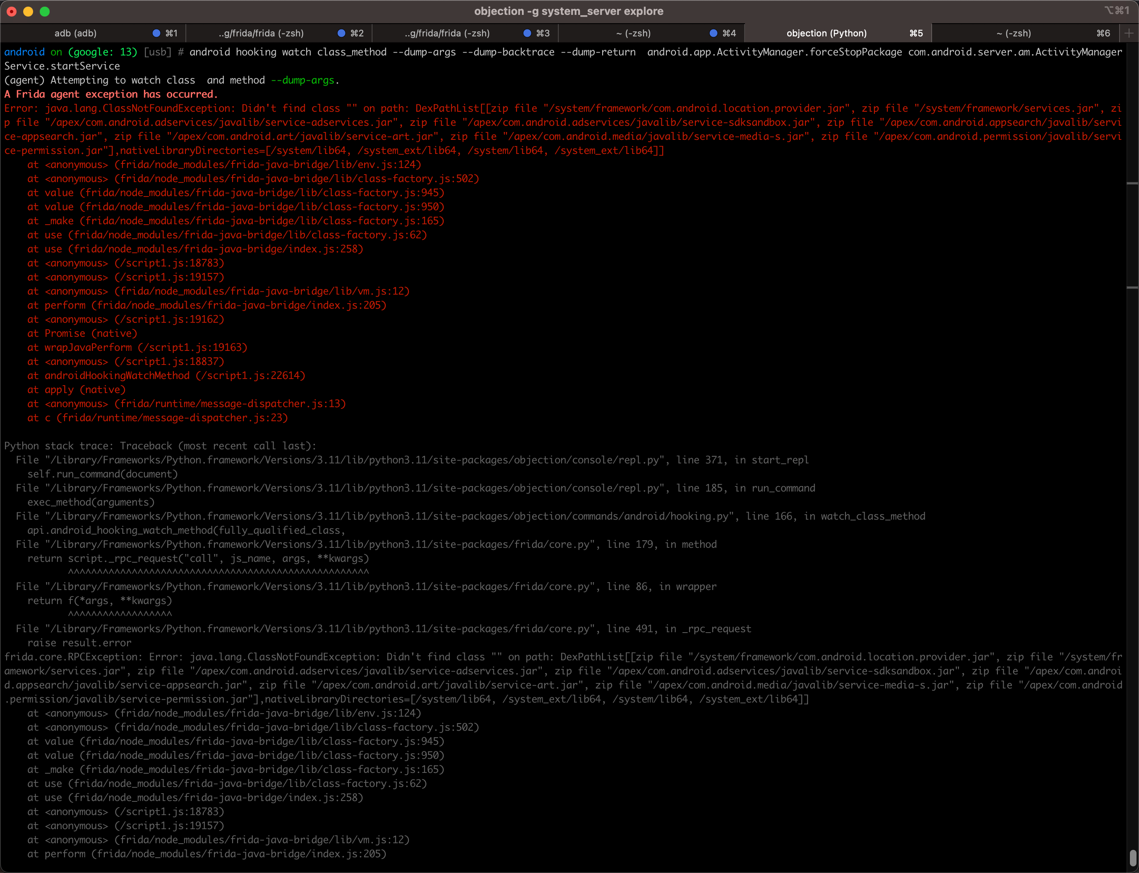Click the blue activity dot on ⌘2 tab

tap(341, 33)
